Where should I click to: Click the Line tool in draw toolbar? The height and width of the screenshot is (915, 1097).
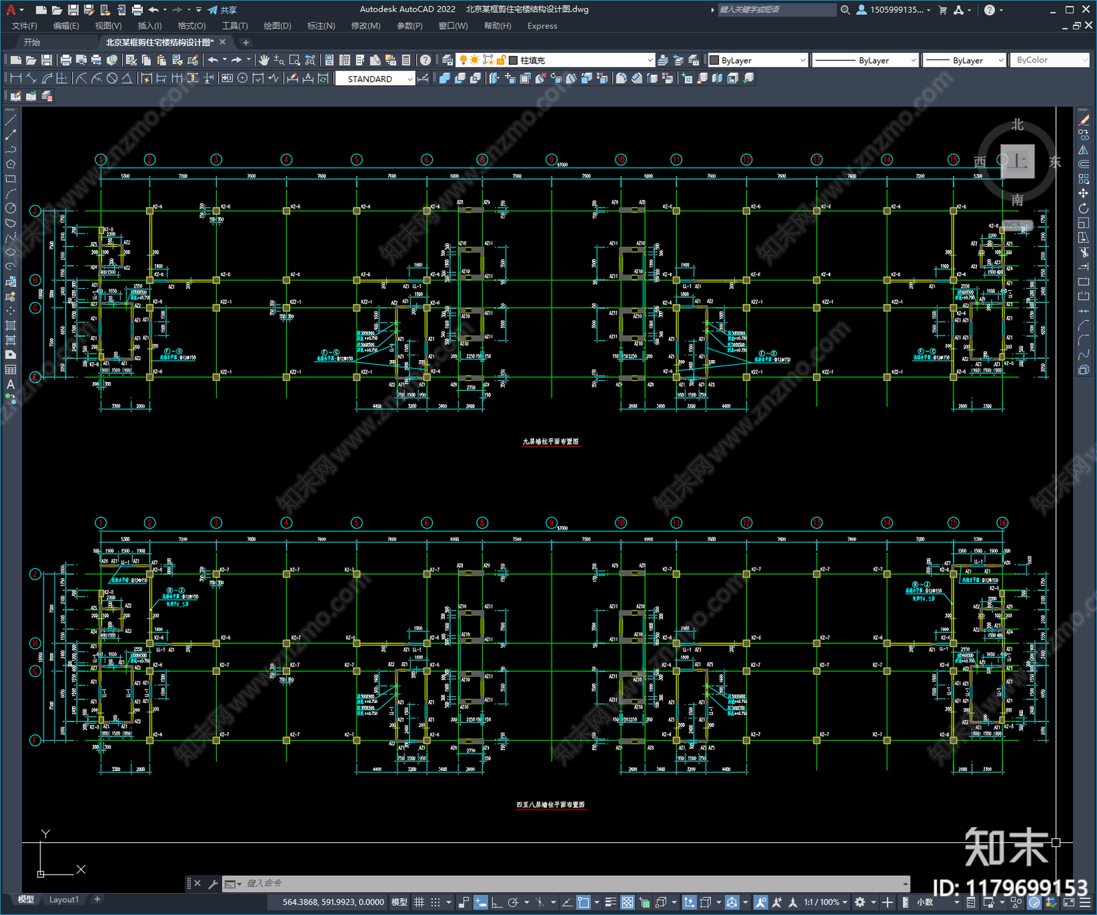[x=10, y=120]
